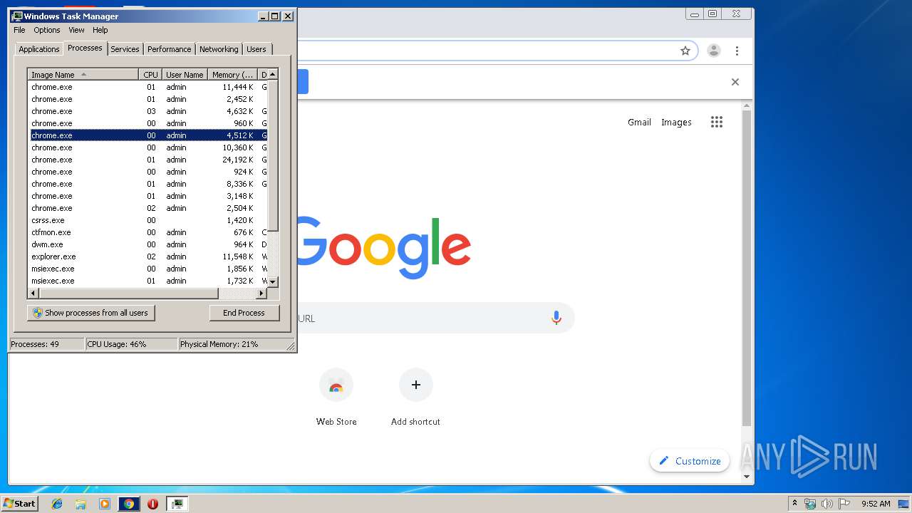Select the explorer.exe process row
The width and height of the screenshot is (912, 513).
(147, 256)
